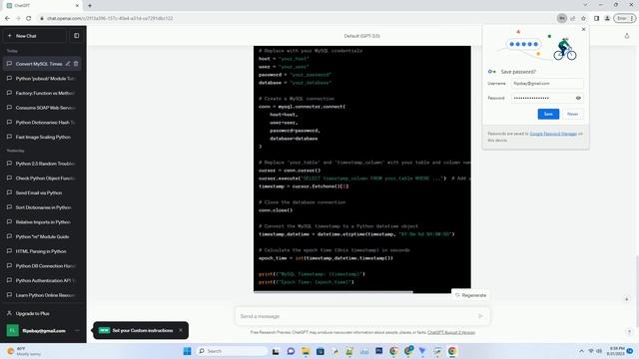Click the page vertical scrollbar

[x=636, y=290]
